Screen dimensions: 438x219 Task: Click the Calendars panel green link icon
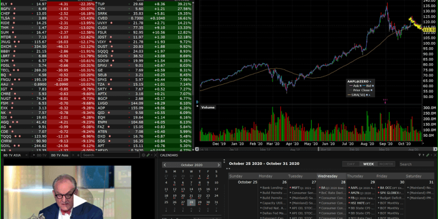click(x=427, y=155)
